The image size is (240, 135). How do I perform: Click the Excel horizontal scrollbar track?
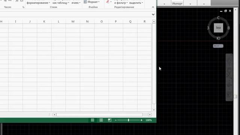click(x=99, y=115)
